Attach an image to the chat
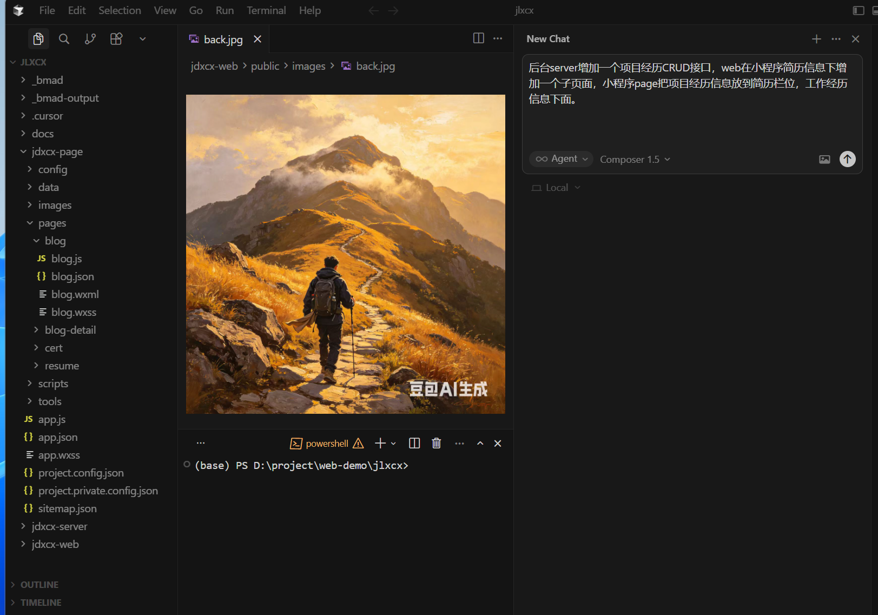Viewport: 878px width, 615px height. (824, 159)
